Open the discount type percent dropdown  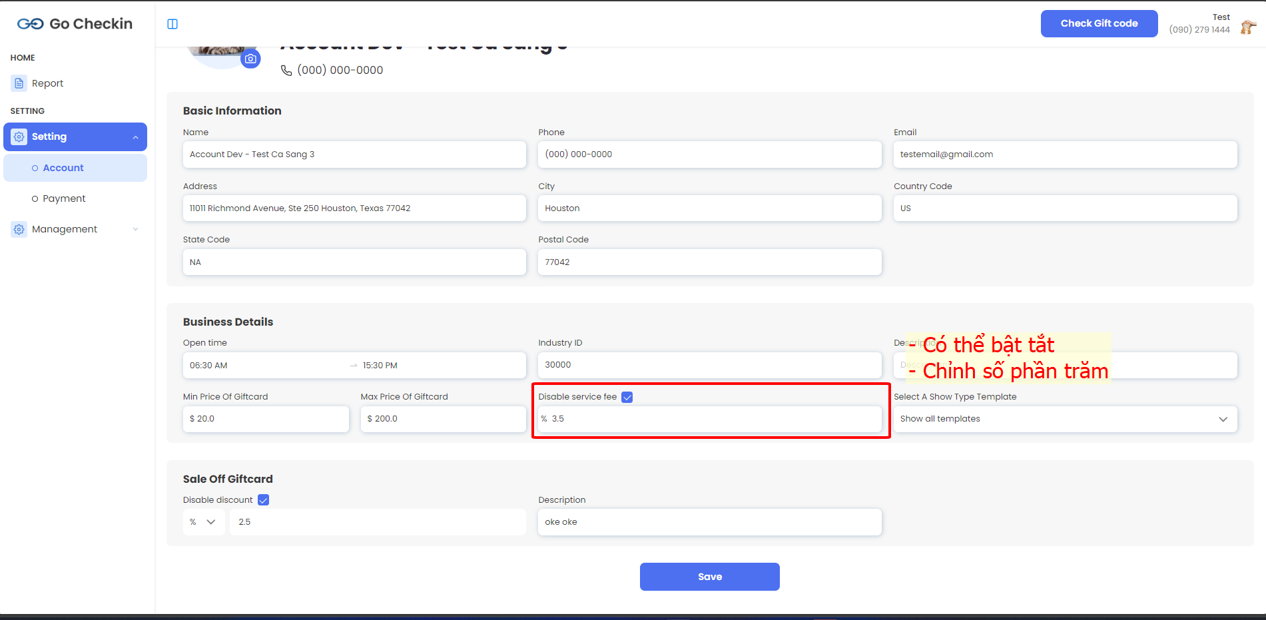pos(203,522)
